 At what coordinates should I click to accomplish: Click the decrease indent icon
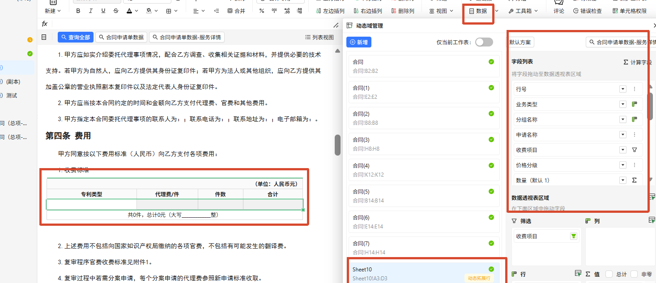pos(217,11)
